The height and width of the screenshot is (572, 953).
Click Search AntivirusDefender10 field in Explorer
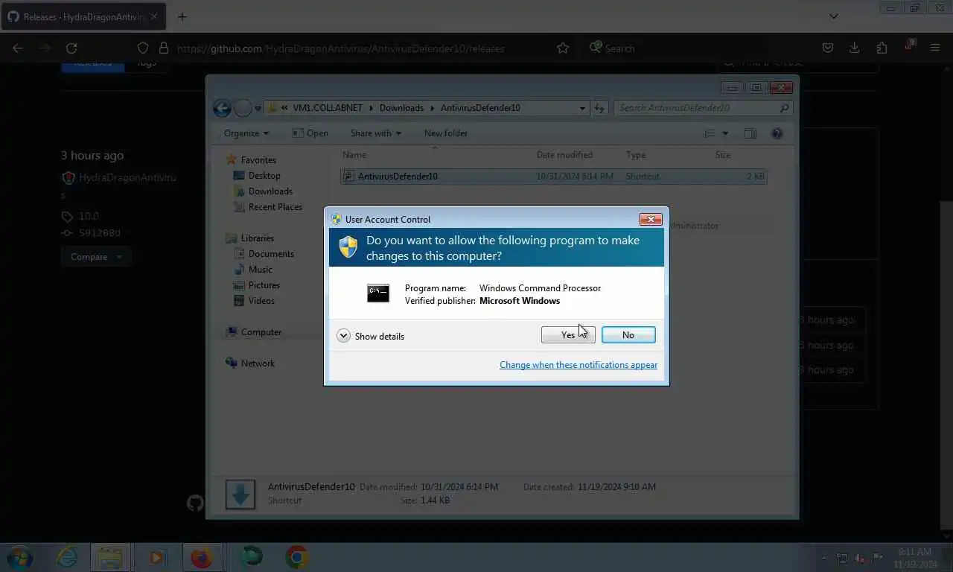(x=703, y=108)
